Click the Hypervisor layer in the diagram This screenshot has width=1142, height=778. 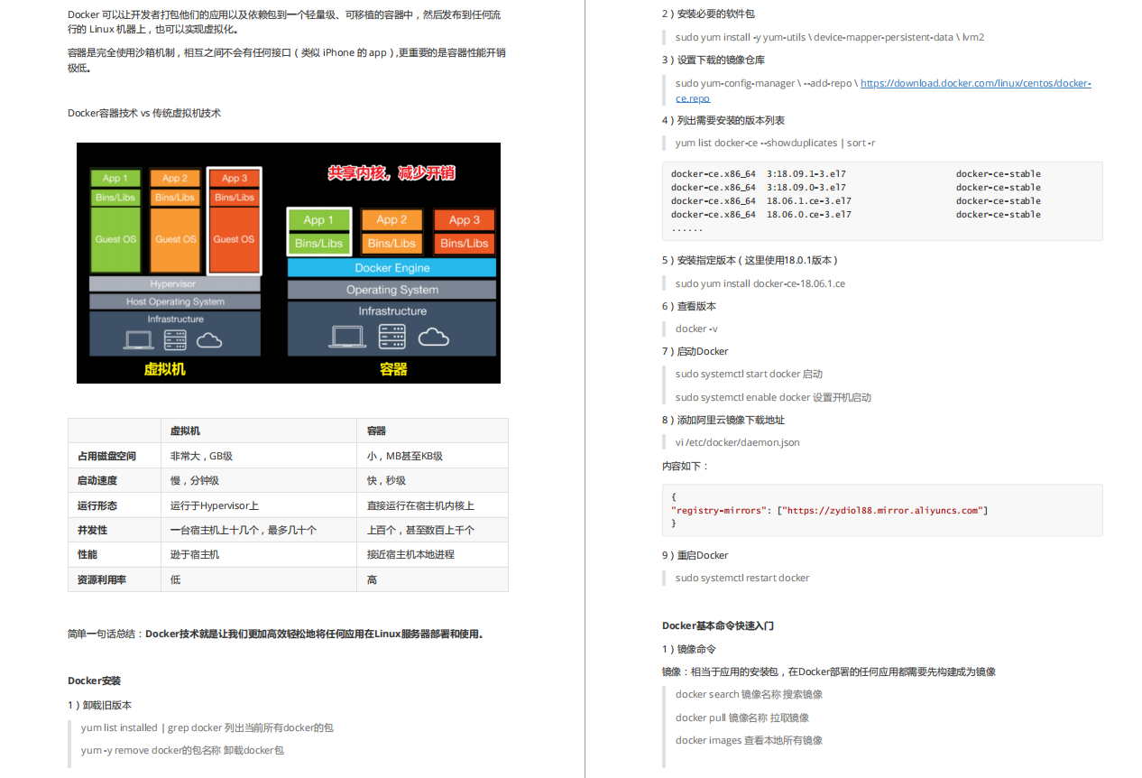click(x=174, y=284)
